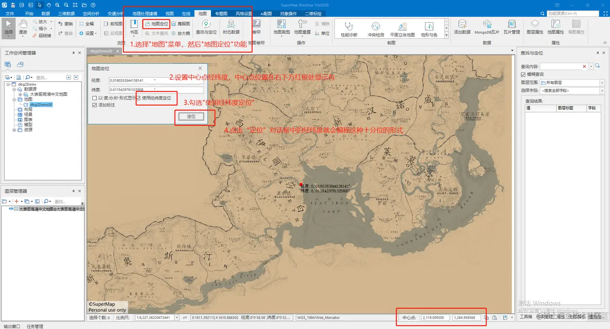
Task: Open 图层范围 所有图层 dropdown
Action: pos(602,83)
